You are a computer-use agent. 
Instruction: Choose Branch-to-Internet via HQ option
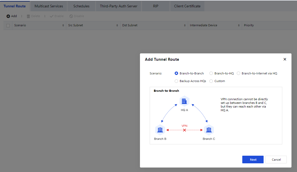click(239, 73)
